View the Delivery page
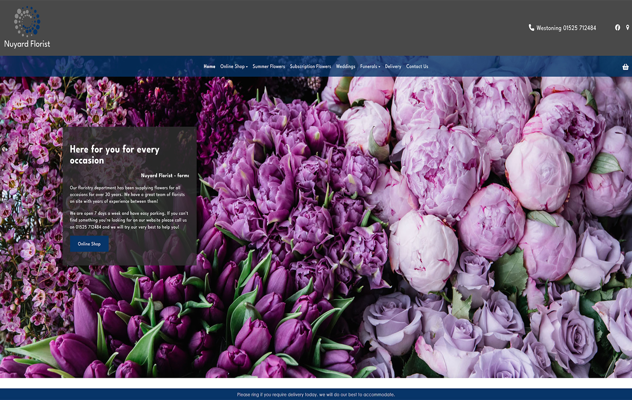This screenshot has height=400, width=632. (393, 66)
